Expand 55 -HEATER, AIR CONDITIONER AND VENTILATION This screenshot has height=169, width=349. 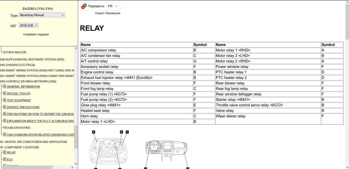(x=33, y=142)
